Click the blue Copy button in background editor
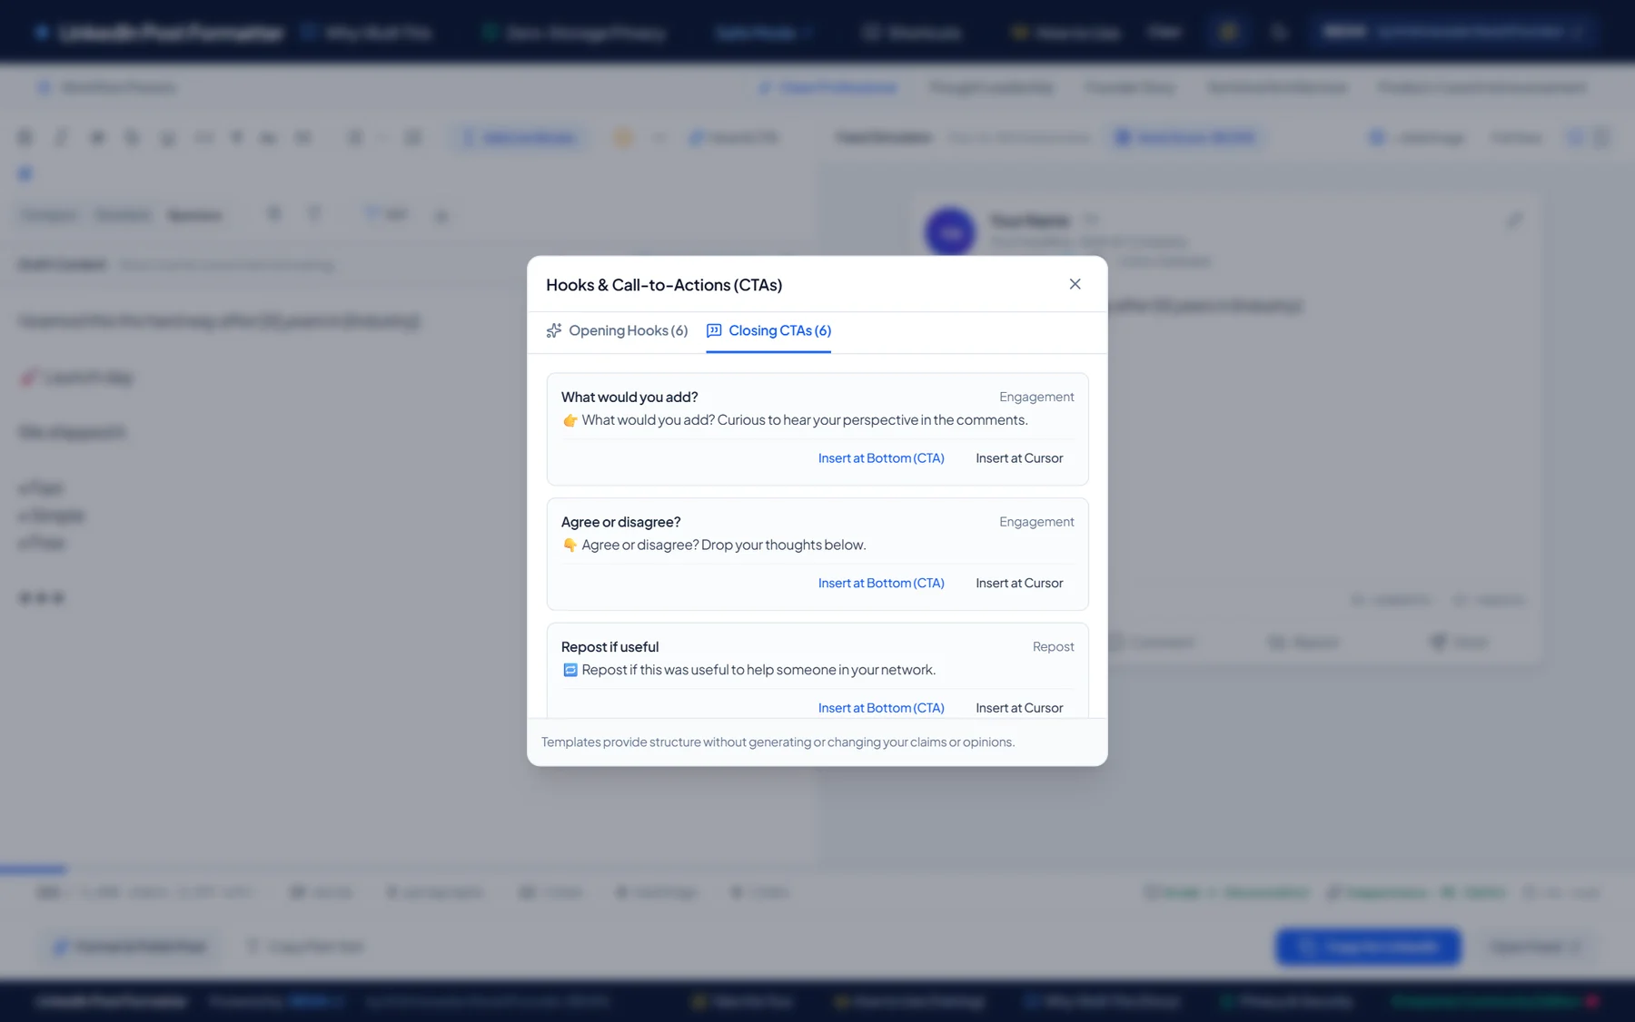The width and height of the screenshot is (1635, 1022). 1368,947
